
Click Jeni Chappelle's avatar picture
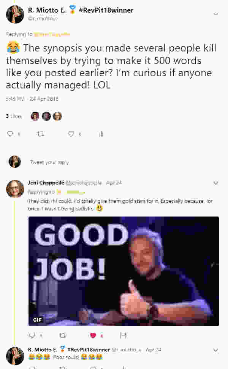[15, 189]
